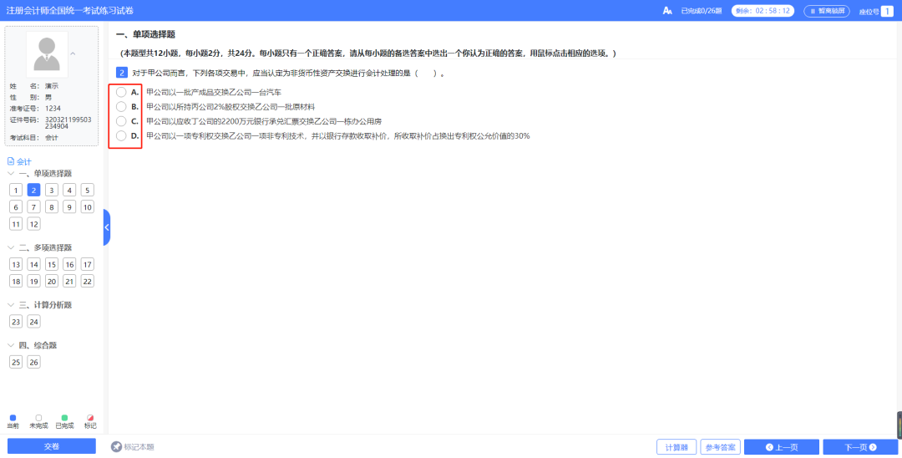
Task: Go to question 8
Action: pyautogui.click(x=52, y=207)
